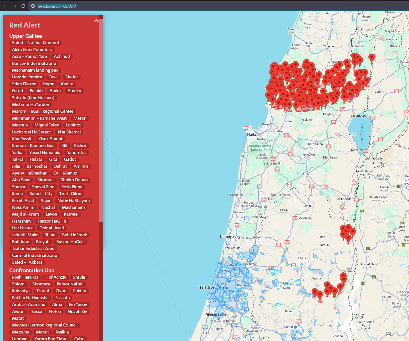The height and width of the screenshot is (341, 409).
Task: Click the Kerem Ben Zimra tag
Action: (x=51, y=339)
